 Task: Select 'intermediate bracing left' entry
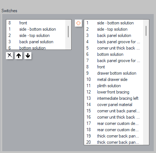click(114, 98)
